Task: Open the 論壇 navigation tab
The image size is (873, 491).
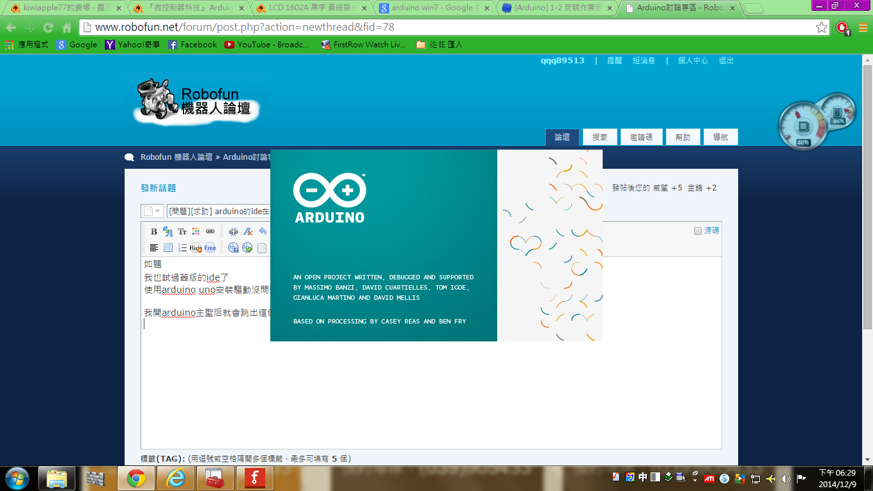Action: coord(562,137)
